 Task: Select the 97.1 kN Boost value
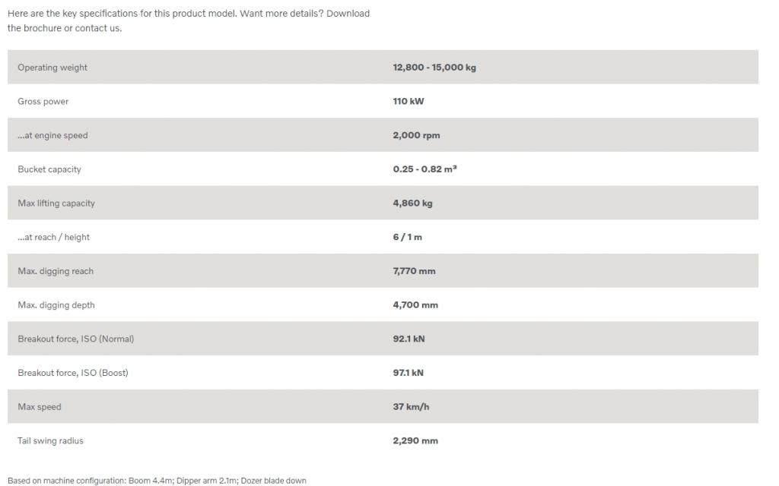(408, 373)
